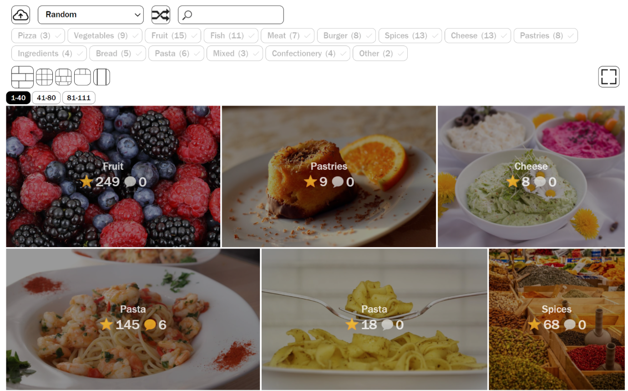Viewport: 628px width, 391px height.
Task: Click the comment bubble on the Fruit tile
Action: [130, 182]
